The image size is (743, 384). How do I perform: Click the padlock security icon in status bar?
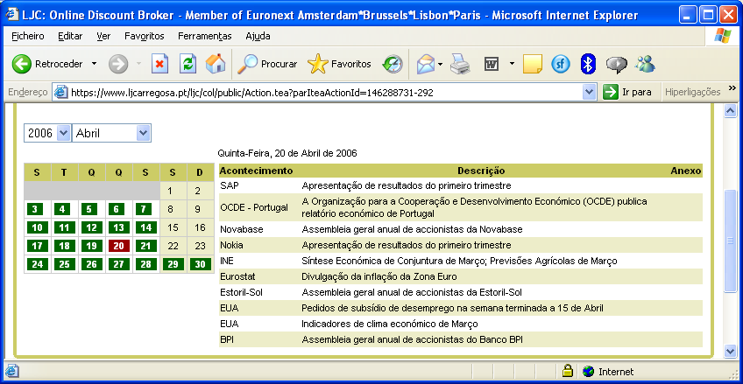[x=568, y=371]
